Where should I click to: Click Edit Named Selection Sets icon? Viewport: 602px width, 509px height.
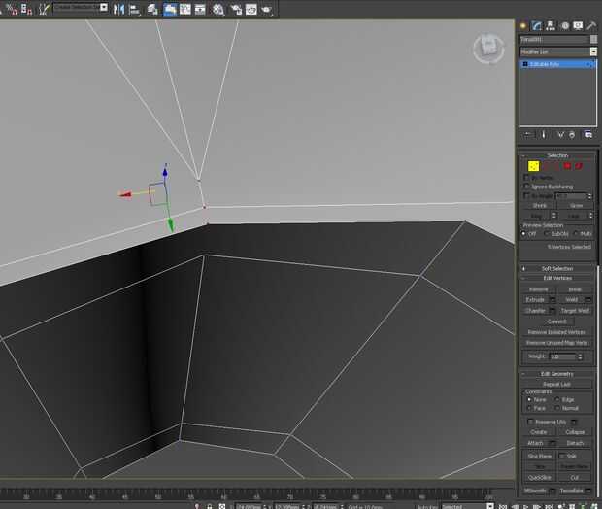pyautogui.click(x=44, y=9)
